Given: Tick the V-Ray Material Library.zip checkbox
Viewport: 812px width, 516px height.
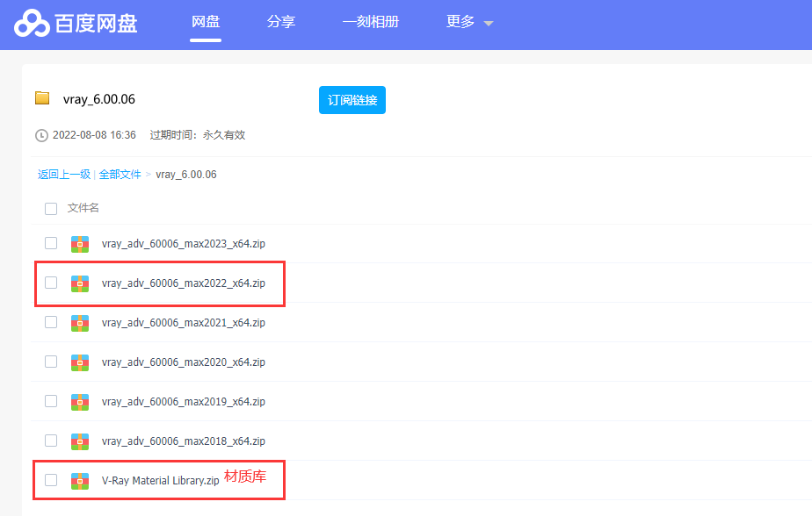Looking at the screenshot, I should [x=51, y=480].
